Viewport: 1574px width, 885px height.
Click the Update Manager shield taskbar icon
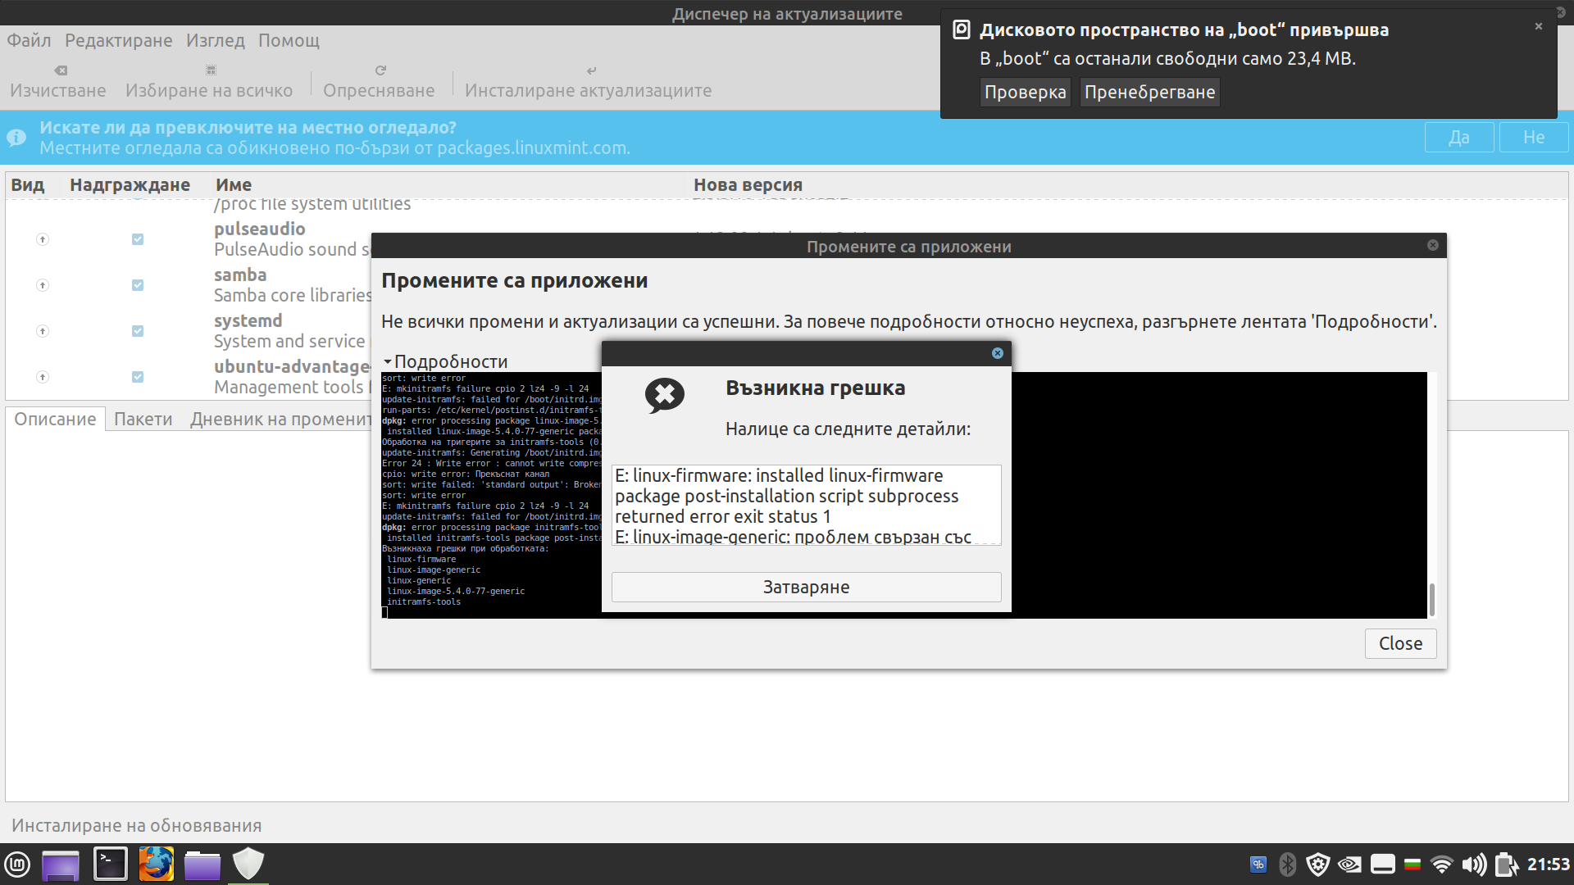point(248,864)
